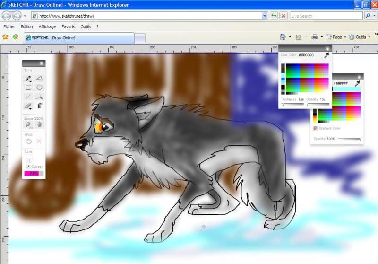Screen dimensions: 378x264
Task: Toggle the Gradient Color checkbox
Action: (315, 128)
